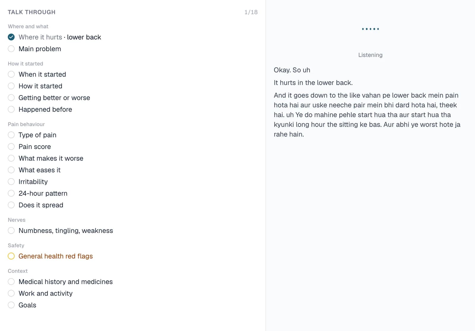475x331 pixels.
Task: Select 'What makes it worse' entry
Action: (51, 158)
